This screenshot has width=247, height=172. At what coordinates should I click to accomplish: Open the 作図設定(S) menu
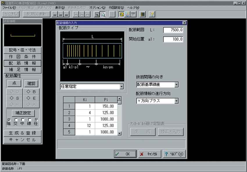click(x=116, y=8)
